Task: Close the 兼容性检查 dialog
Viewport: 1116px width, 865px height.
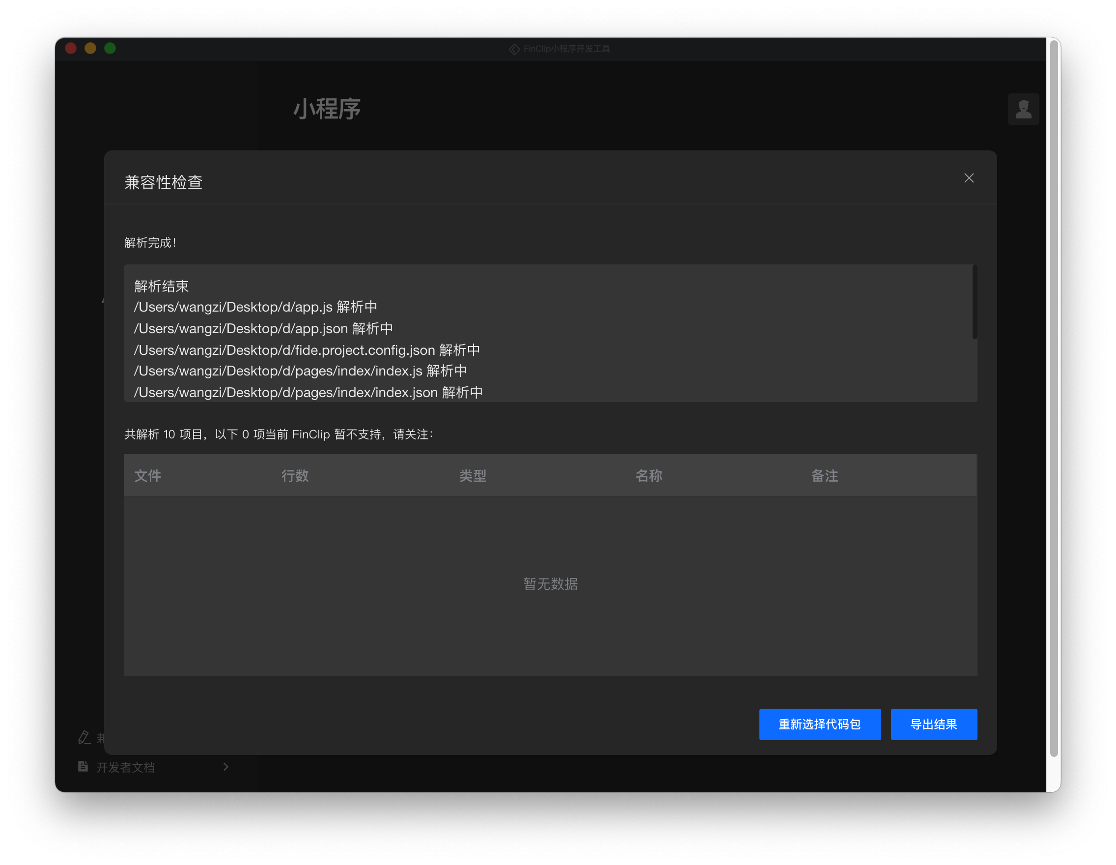Action: (x=968, y=178)
